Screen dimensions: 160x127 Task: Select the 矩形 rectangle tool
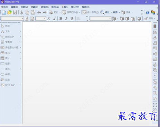click(x=5, y=64)
